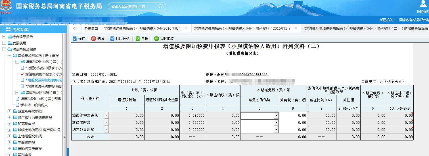Screen dimensions: 429x156
Task: Click the 金额单位：元（列至角分）label
Action: (x=382, y=81)
